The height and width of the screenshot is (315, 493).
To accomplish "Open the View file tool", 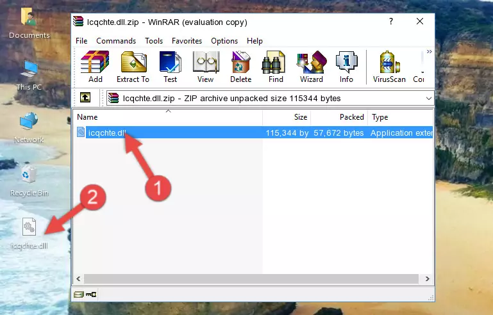I will tap(206, 67).
